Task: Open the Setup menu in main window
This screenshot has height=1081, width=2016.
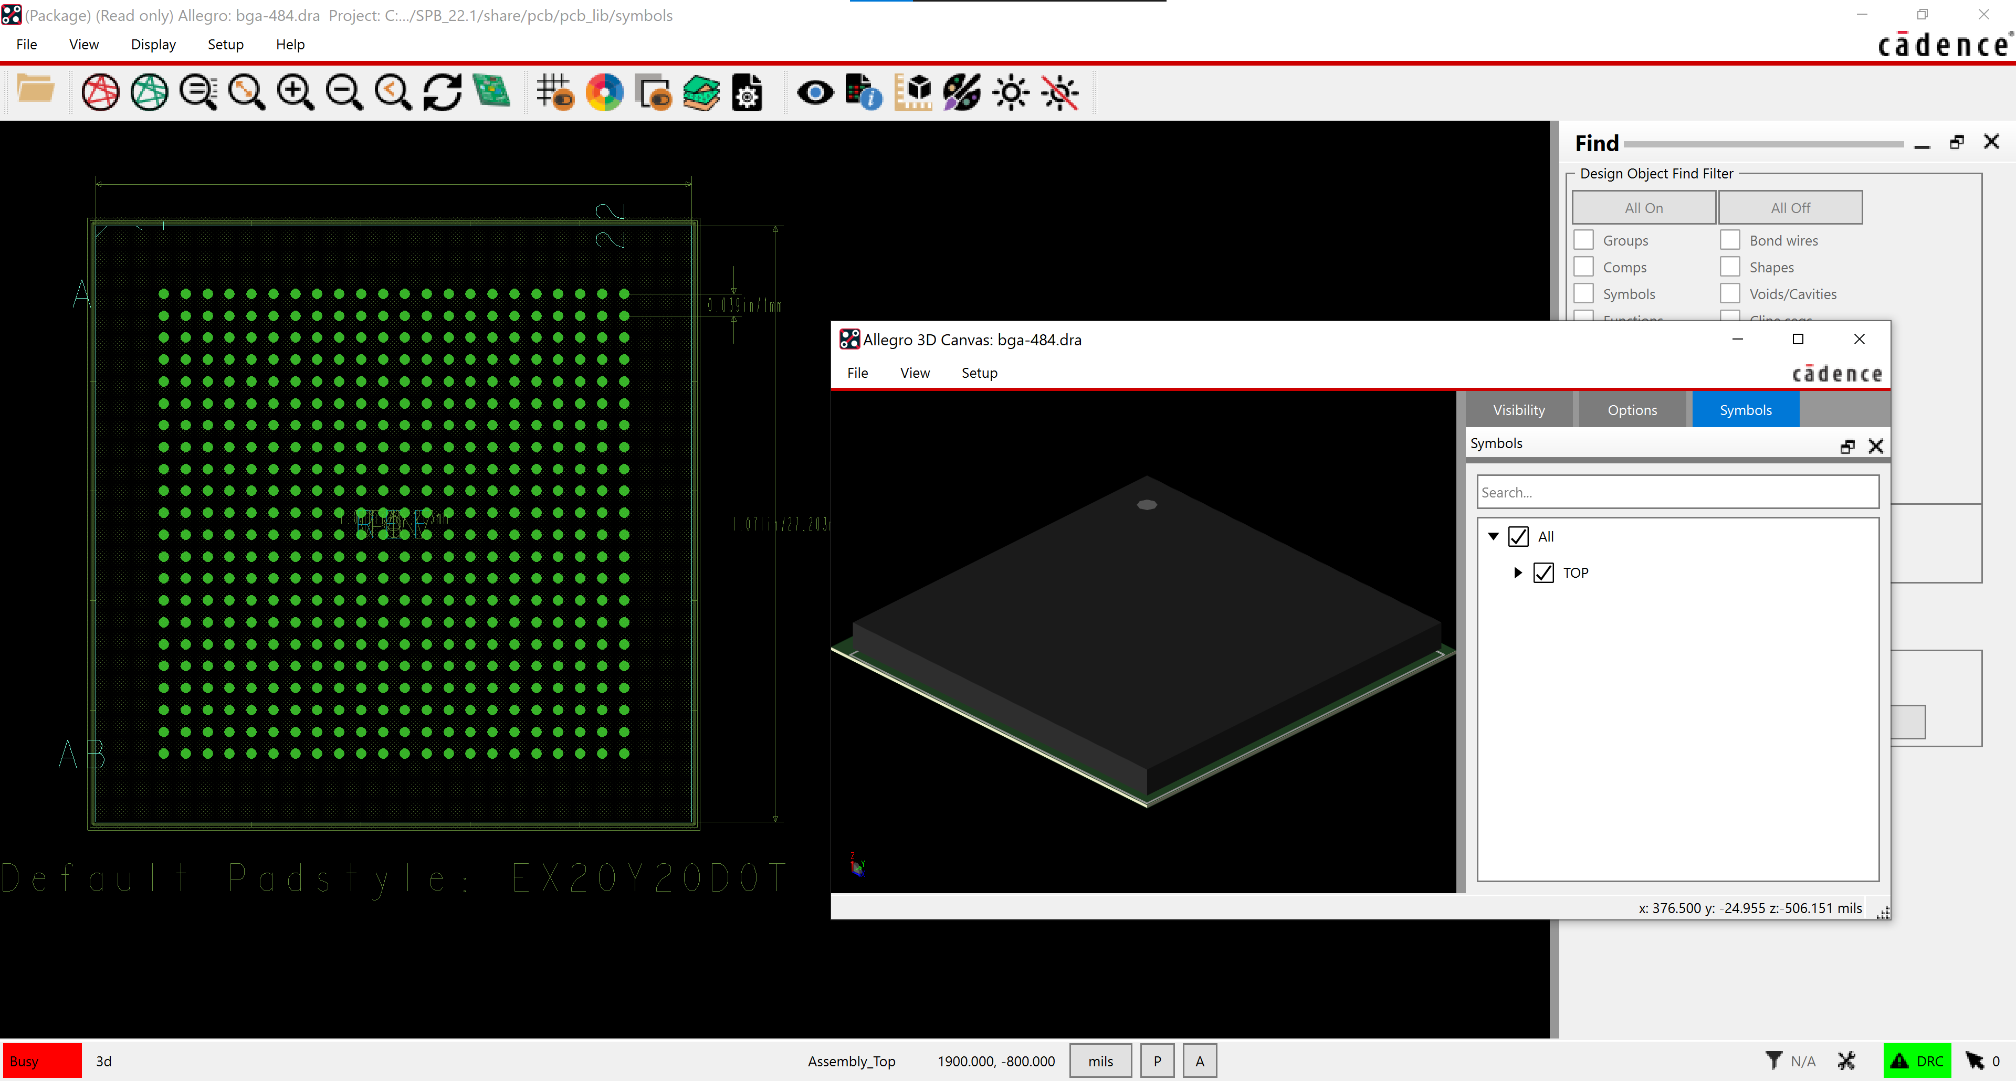Action: [225, 45]
